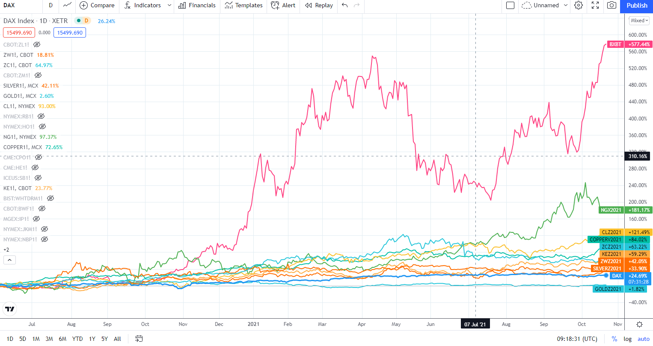Open the date range compare icon
653x346 pixels.
click(139, 339)
